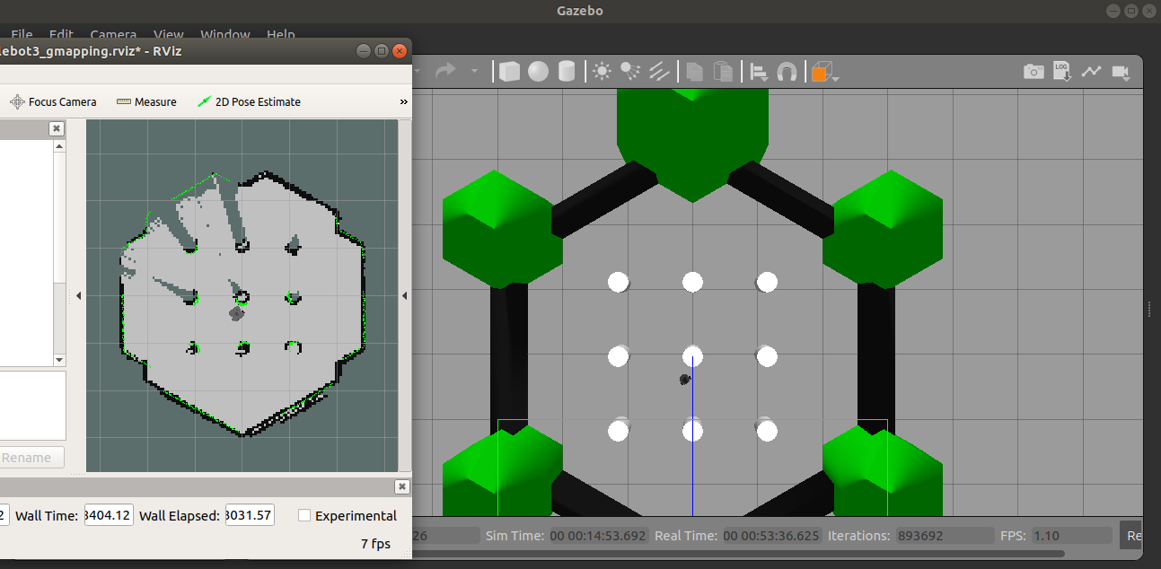
Task: Take a screenshot with Gazebo's camera icon
Action: [1033, 71]
